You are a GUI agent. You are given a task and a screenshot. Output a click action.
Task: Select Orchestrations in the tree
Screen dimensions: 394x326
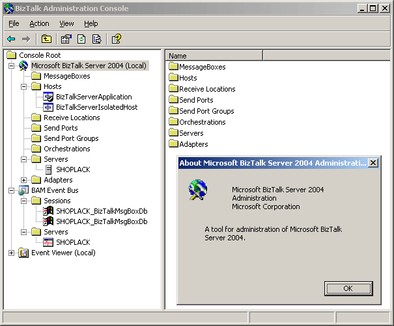pos(67,149)
